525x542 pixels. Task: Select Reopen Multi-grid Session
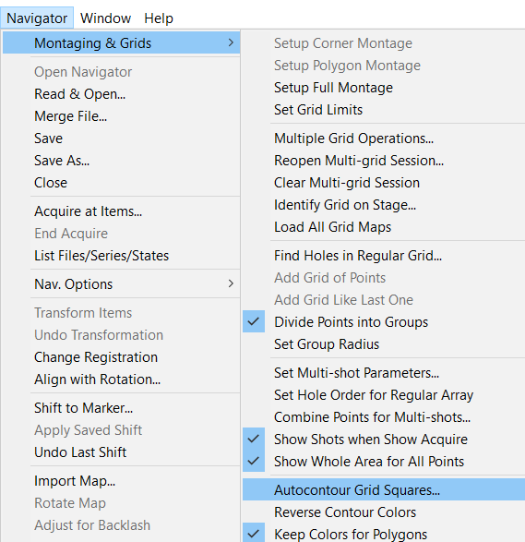pos(384,161)
